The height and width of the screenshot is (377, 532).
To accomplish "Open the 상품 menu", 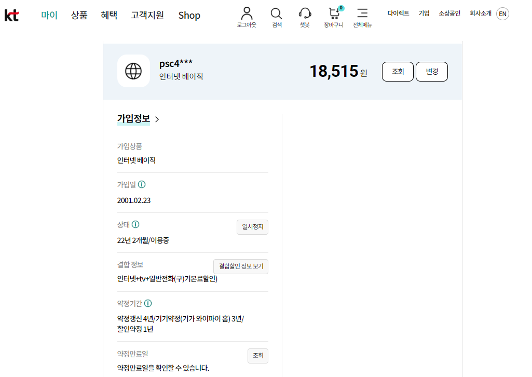I will click(79, 15).
